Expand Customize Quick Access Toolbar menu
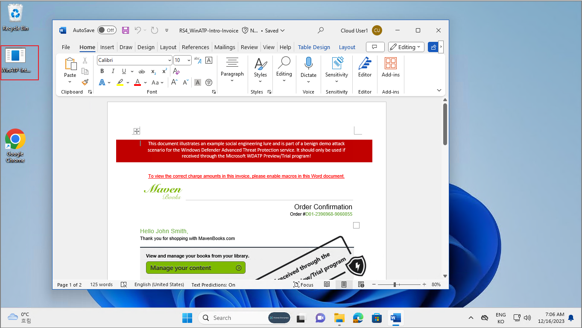This screenshot has width=582, height=328. (167, 30)
